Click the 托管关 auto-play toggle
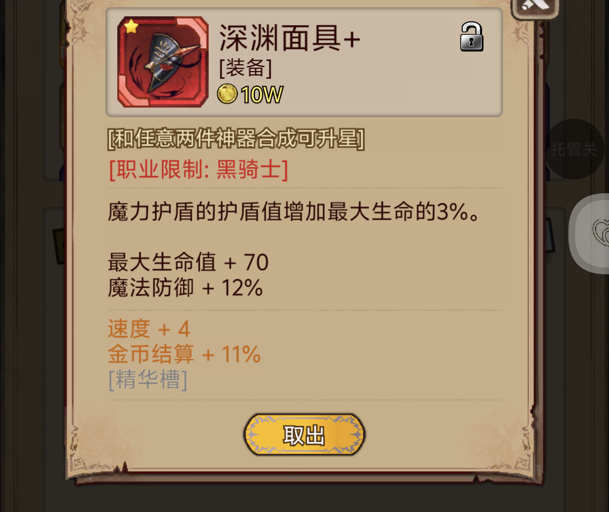 [574, 149]
